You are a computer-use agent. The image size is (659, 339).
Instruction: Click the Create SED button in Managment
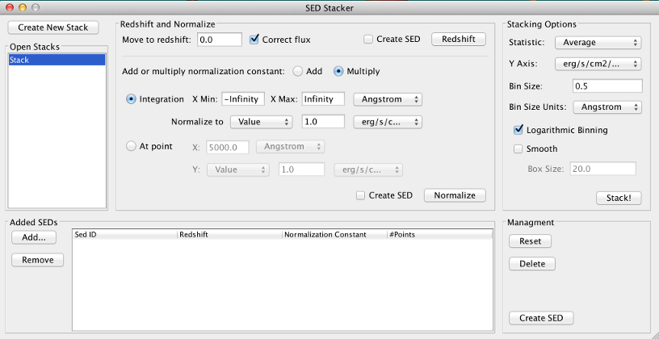pos(541,318)
